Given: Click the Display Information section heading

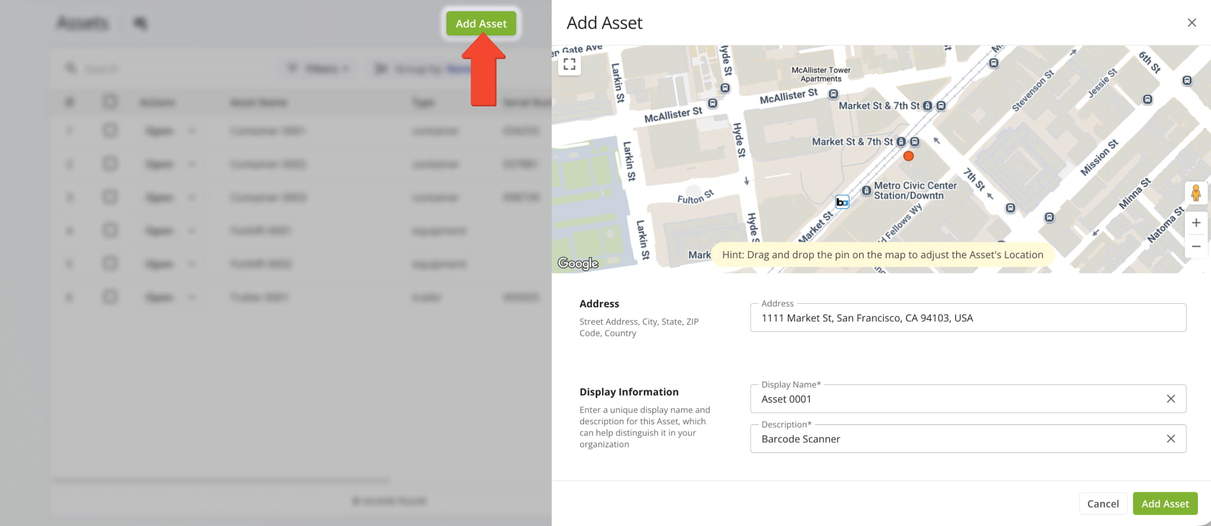Looking at the screenshot, I should click(x=629, y=392).
